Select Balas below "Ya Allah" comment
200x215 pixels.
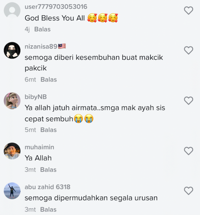click(48, 170)
